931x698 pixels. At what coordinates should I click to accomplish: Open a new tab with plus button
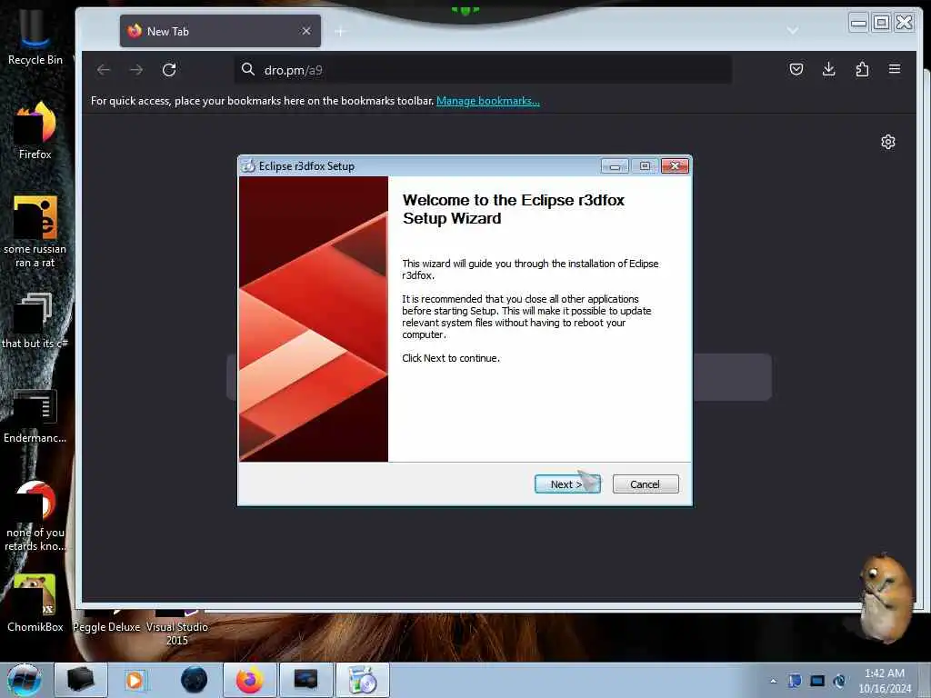340,32
